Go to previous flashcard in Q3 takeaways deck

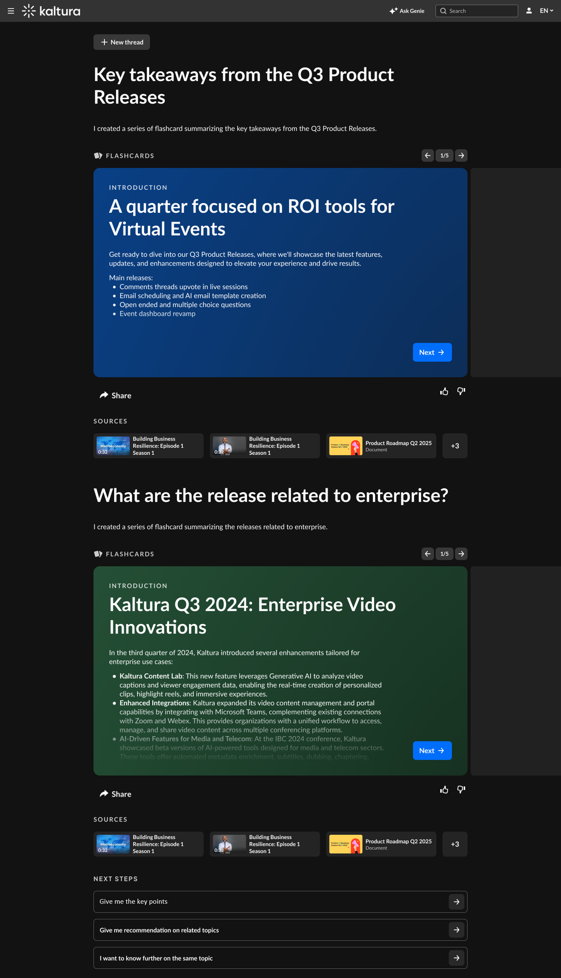pyautogui.click(x=428, y=156)
